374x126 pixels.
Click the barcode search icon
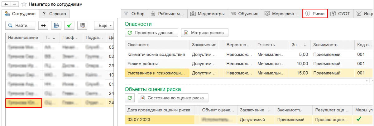click(83, 25)
